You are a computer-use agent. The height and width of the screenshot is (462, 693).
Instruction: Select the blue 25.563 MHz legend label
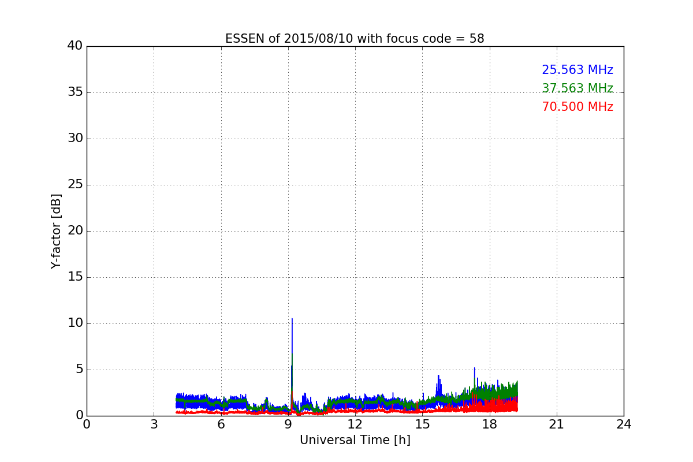pos(577,70)
